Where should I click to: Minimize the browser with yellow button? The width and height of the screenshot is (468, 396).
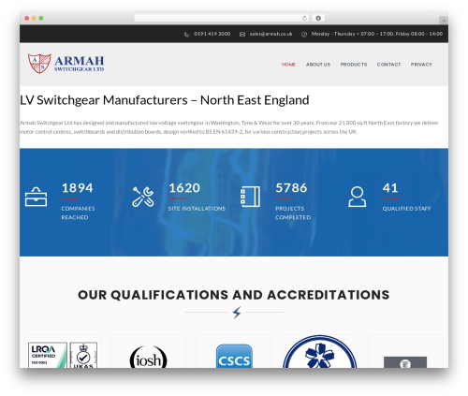point(34,19)
